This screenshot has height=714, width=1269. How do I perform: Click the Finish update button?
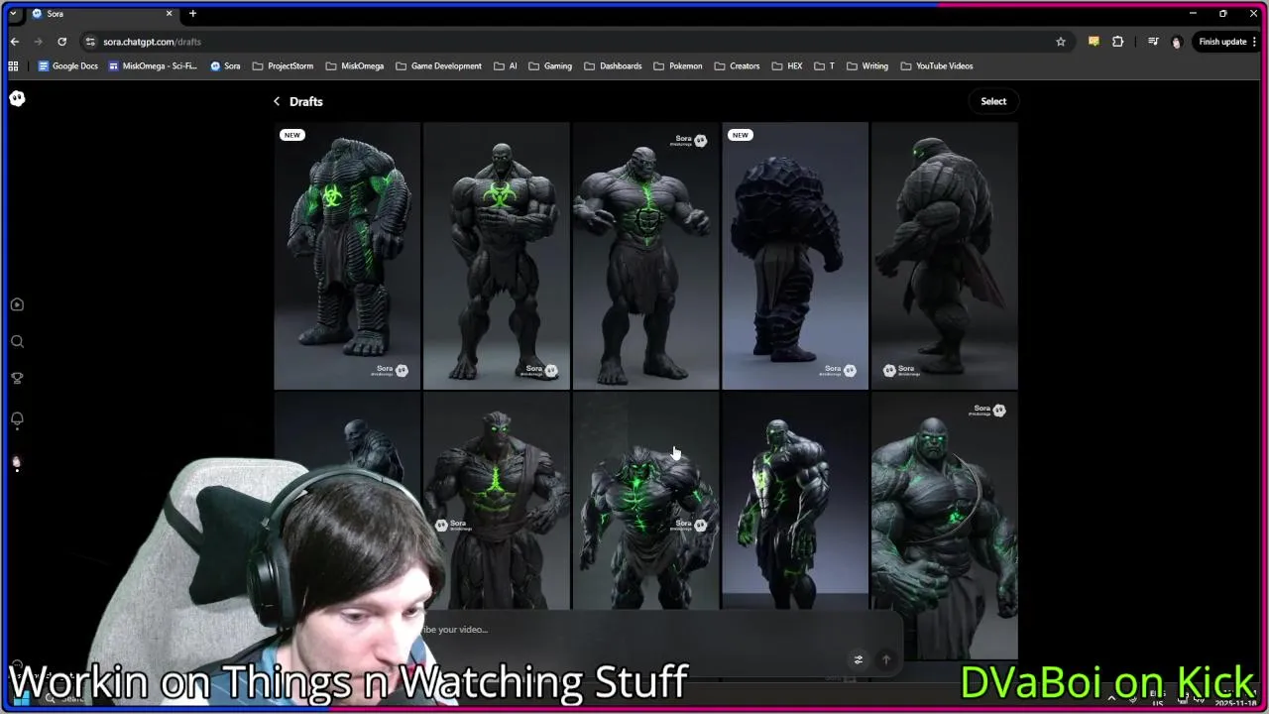(x=1222, y=42)
